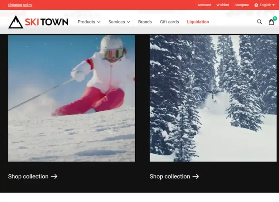Go to Account page
The image size is (279, 202).
204,5
